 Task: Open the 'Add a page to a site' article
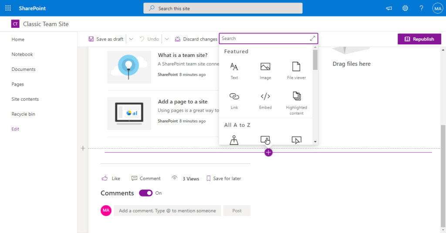point(182,101)
